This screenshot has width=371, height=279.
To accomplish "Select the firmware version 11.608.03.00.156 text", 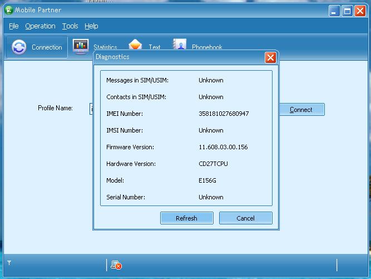I will [223, 147].
